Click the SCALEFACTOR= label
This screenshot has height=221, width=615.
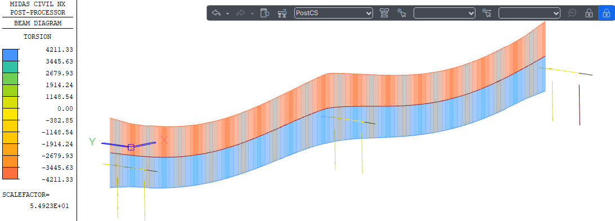(26, 195)
